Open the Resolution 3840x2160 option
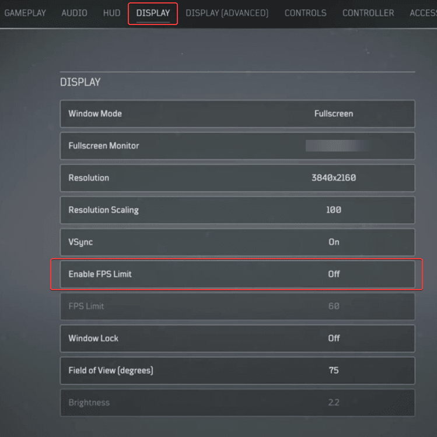 [x=333, y=178]
